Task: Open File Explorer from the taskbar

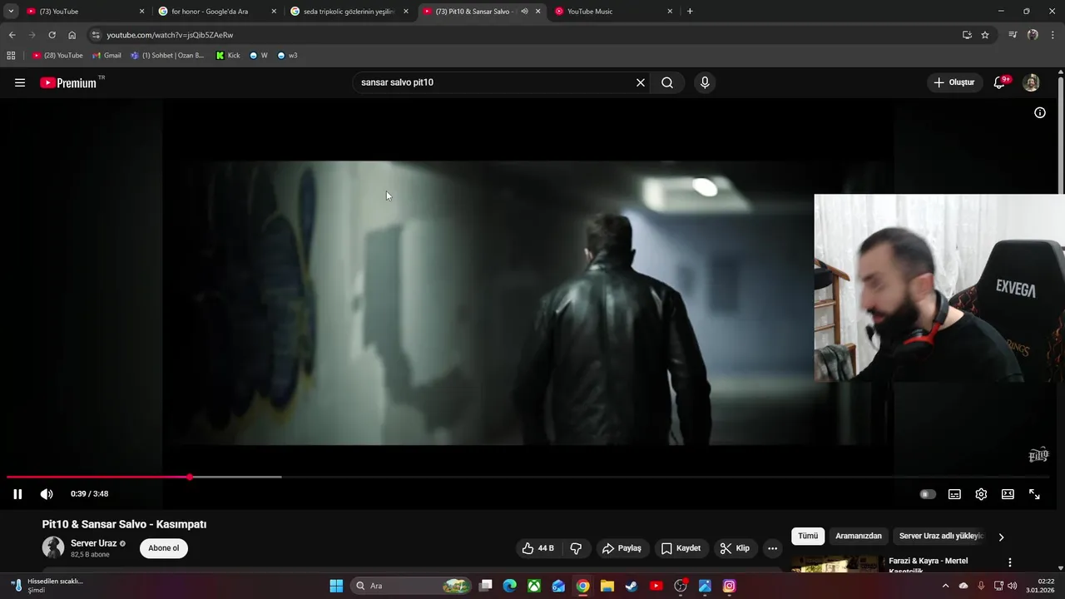Action: tap(607, 586)
